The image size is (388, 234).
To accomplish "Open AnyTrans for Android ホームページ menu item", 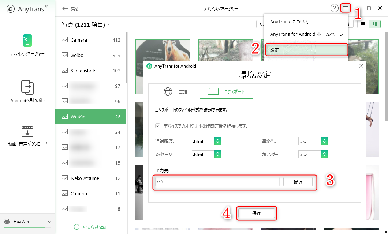I will (x=306, y=34).
